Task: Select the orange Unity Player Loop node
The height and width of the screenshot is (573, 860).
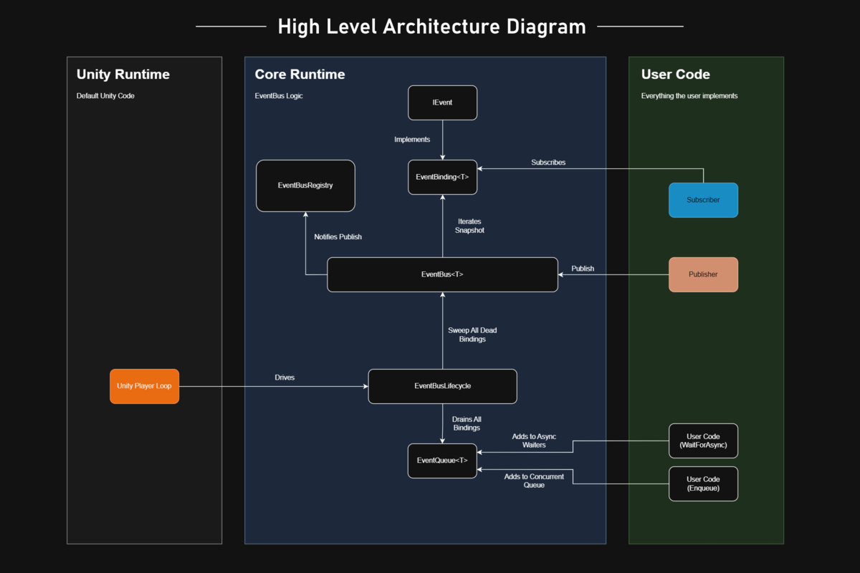Action: (x=144, y=386)
